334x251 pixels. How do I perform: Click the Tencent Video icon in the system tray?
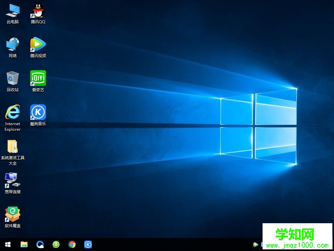point(256,244)
